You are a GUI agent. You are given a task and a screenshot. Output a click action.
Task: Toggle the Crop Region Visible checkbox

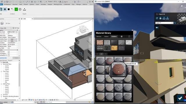click(9, 53)
